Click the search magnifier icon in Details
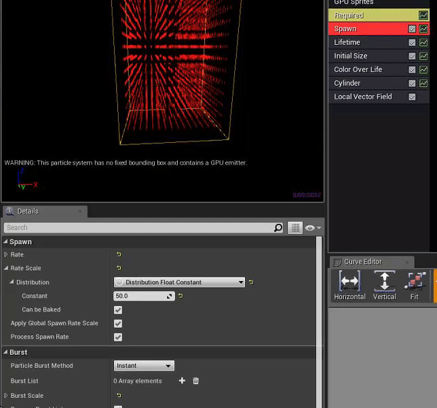The image size is (437, 408). click(x=278, y=228)
